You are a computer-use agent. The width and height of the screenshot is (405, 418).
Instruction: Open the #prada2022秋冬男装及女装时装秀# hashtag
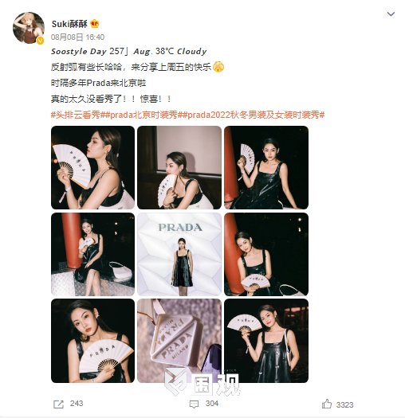[x=253, y=115]
